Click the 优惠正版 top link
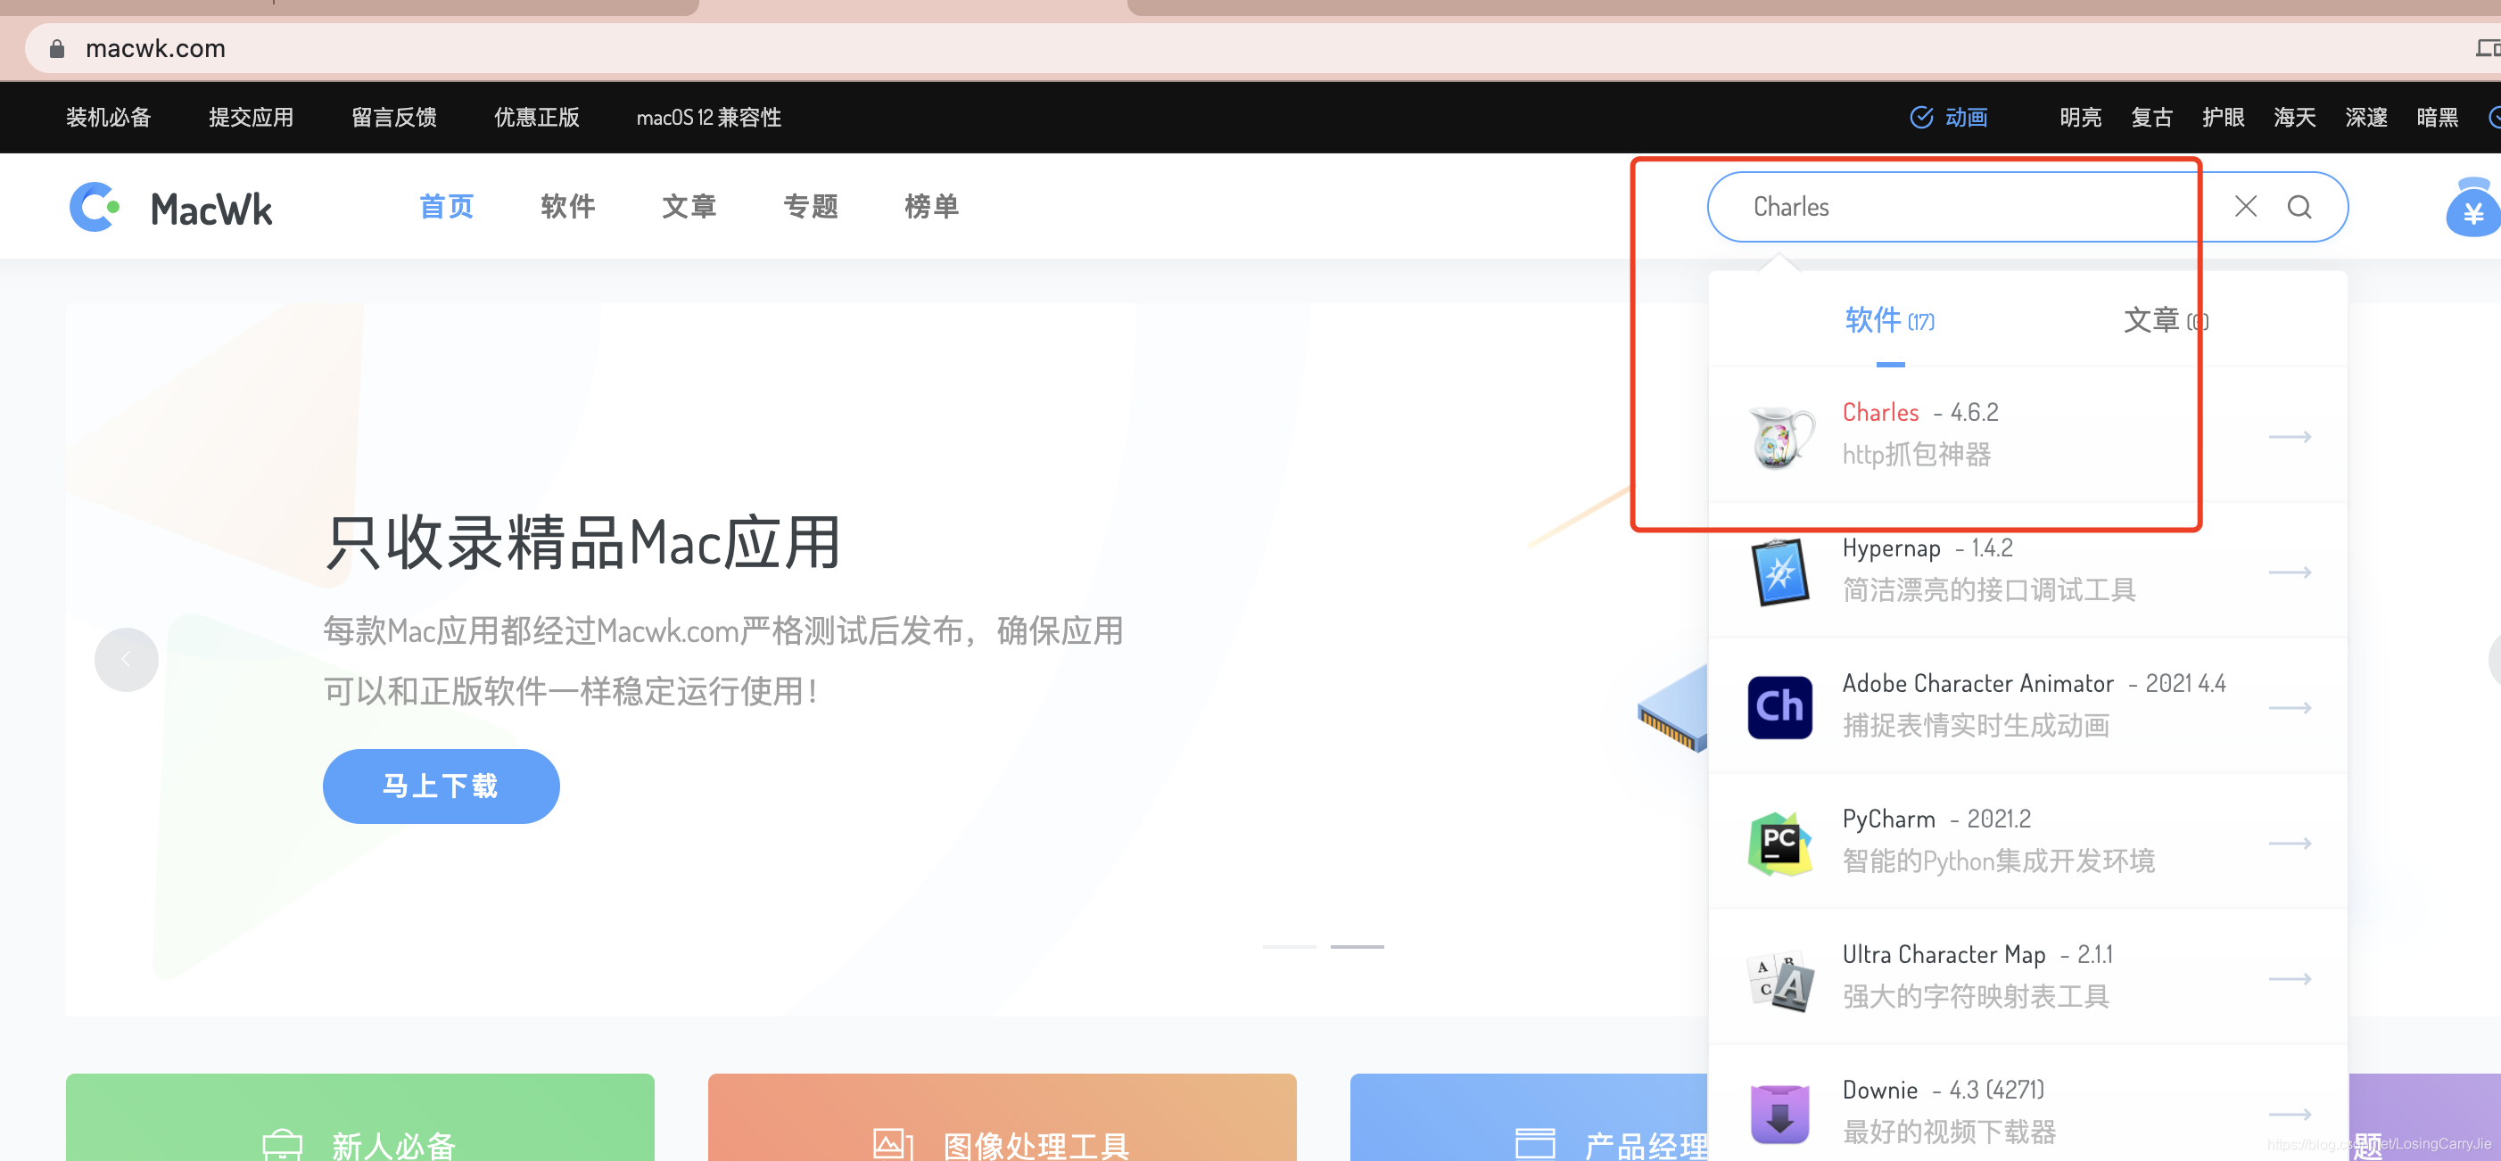2501x1161 pixels. point(537,118)
